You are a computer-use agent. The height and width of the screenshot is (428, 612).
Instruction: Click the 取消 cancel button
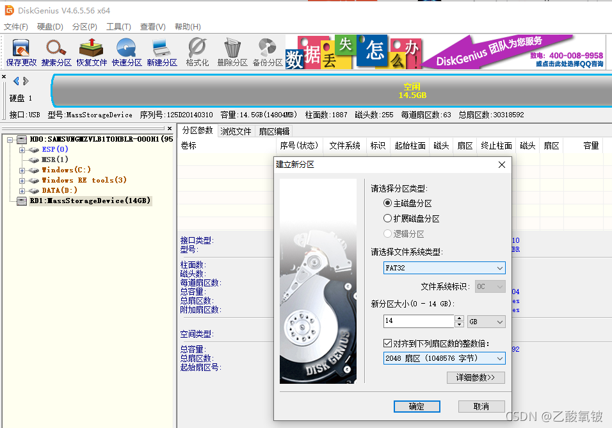point(481,406)
